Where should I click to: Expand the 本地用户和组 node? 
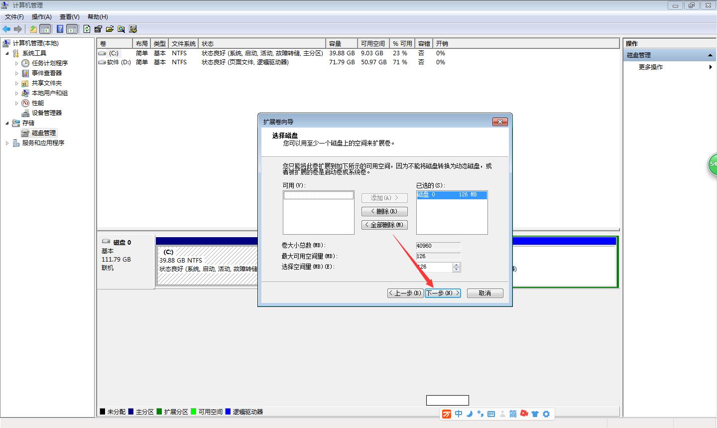pyautogui.click(x=16, y=93)
